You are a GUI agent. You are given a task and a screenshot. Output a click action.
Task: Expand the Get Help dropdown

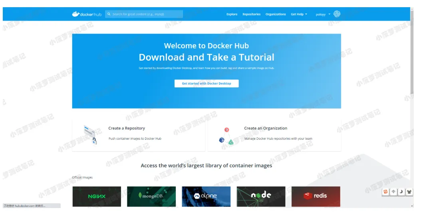click(299, 14)
